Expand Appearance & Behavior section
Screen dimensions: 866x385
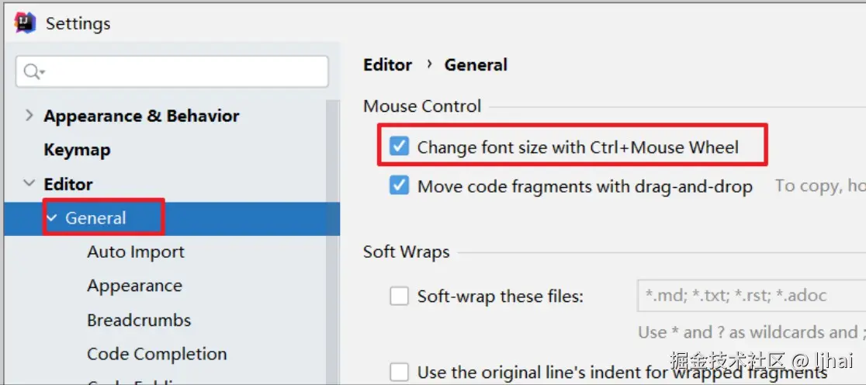click(29, 116)
